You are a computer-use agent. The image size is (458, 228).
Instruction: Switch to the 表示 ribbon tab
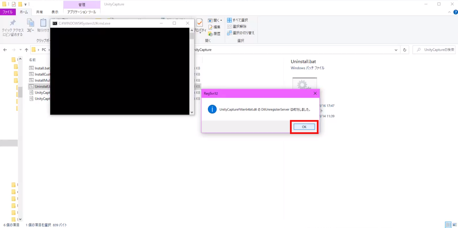pyautogui.click(x=55, y=12)
